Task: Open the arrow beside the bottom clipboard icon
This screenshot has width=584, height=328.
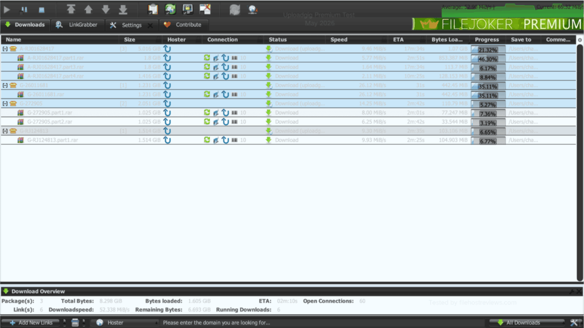Action: pos(83,322)
